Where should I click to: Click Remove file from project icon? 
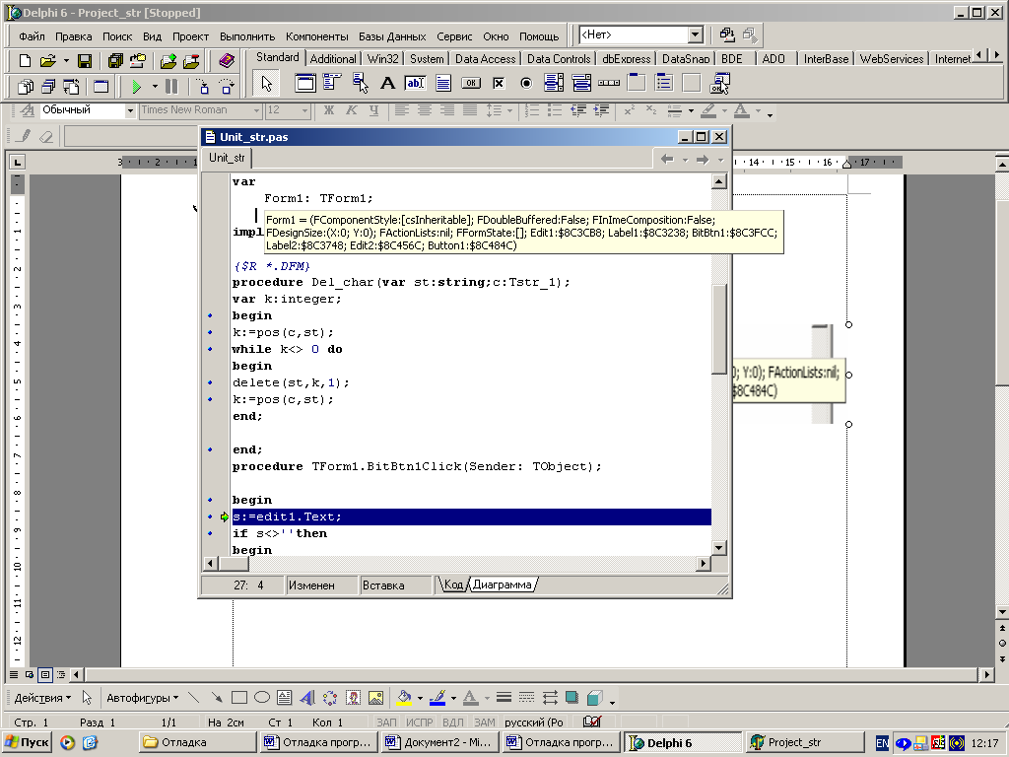191,61
